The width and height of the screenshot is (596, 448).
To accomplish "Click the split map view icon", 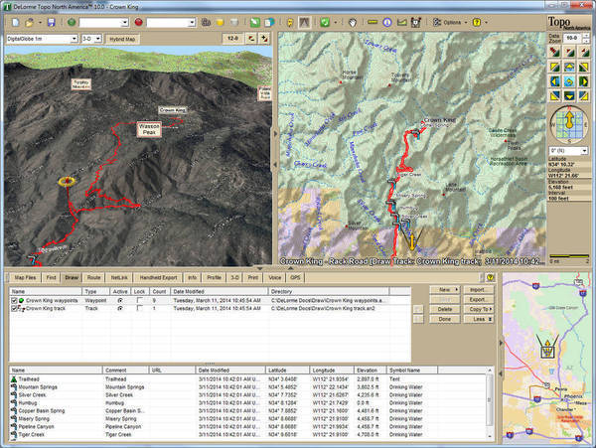I will (269, 23).
